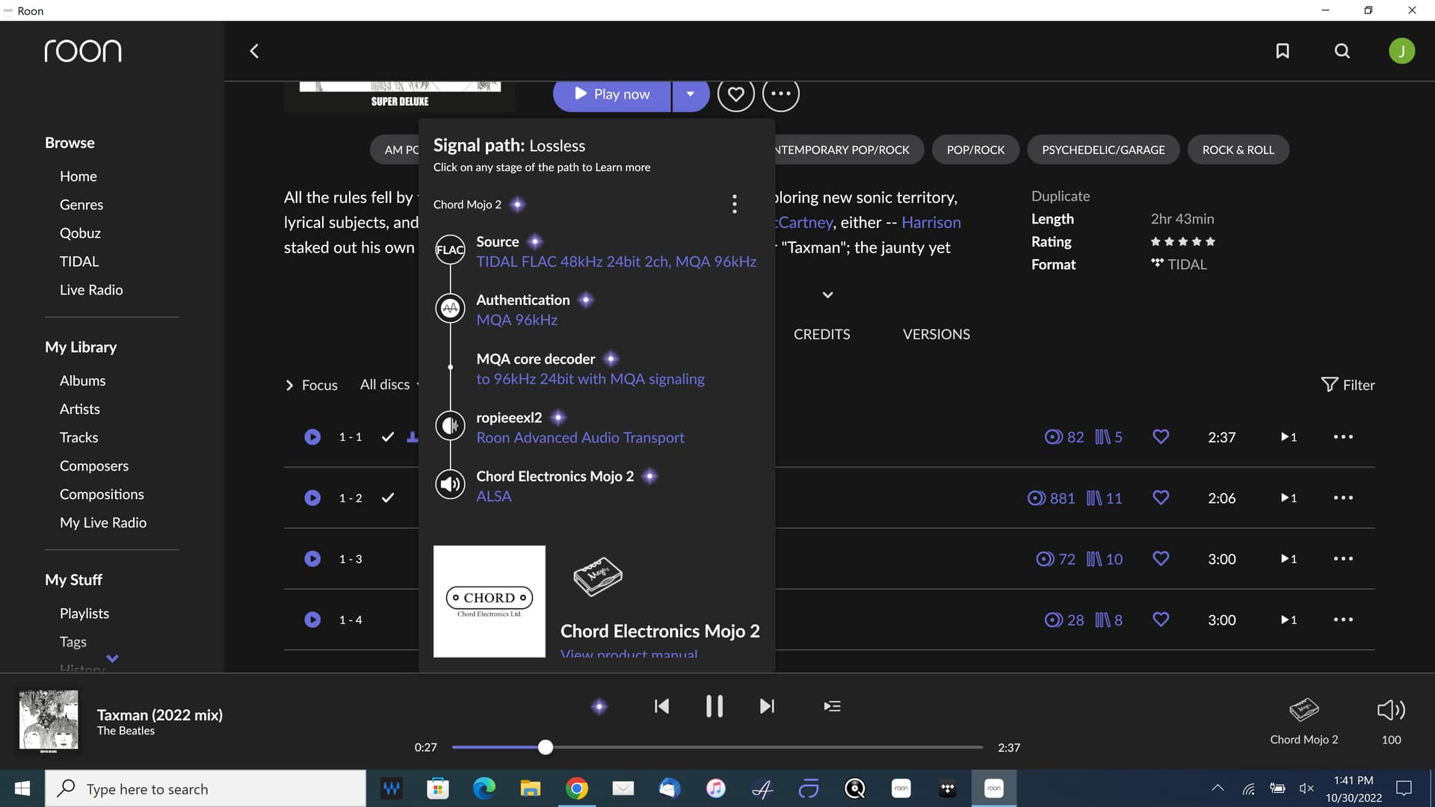The image size is (1435, 807).
Task: Expand the album description chevron
Action: 827,295
